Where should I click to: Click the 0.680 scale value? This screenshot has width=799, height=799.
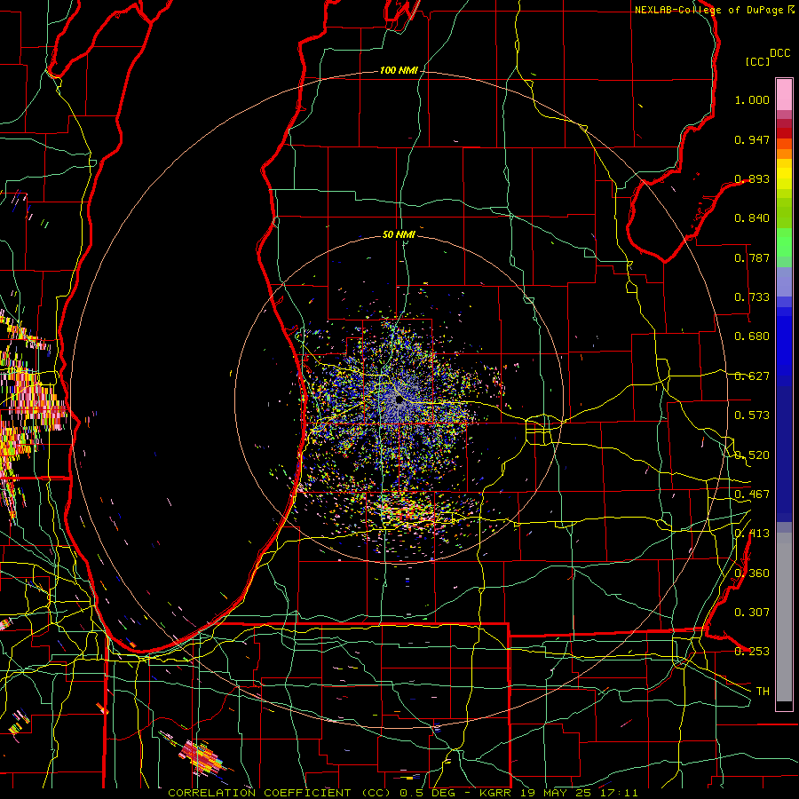point(752,336)
